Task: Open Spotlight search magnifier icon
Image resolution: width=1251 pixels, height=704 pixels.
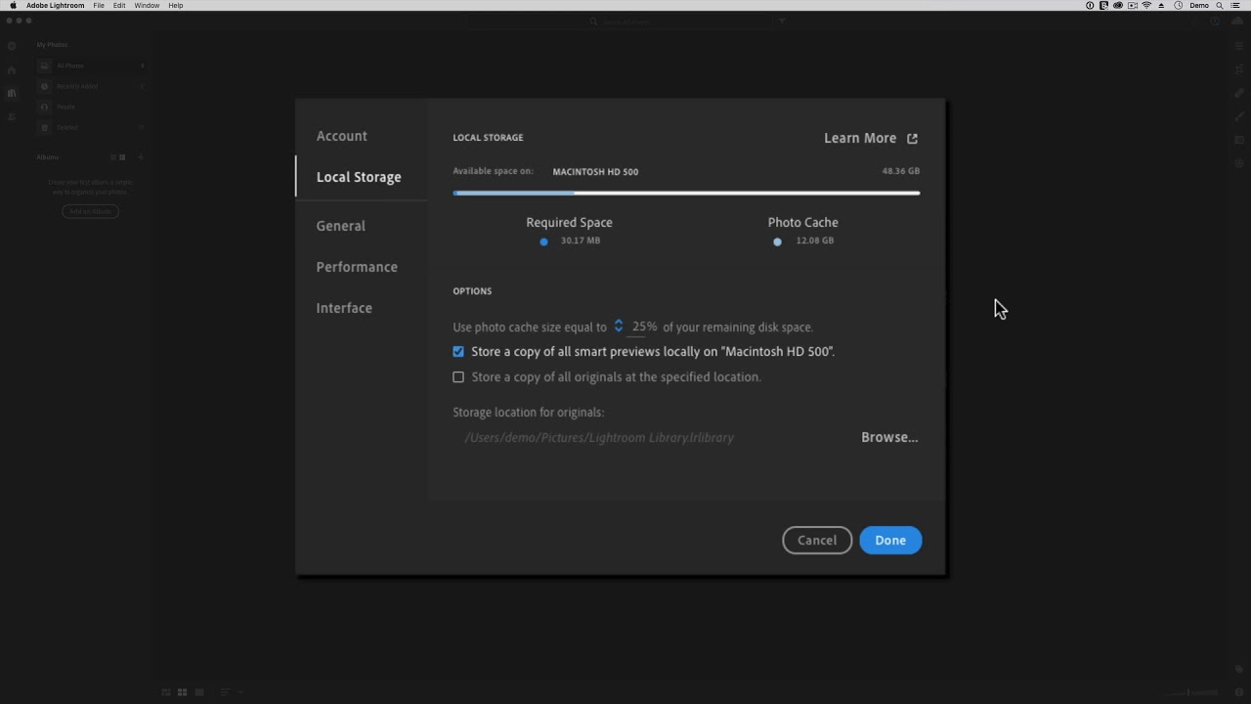Action: [x=1220, y=6]
